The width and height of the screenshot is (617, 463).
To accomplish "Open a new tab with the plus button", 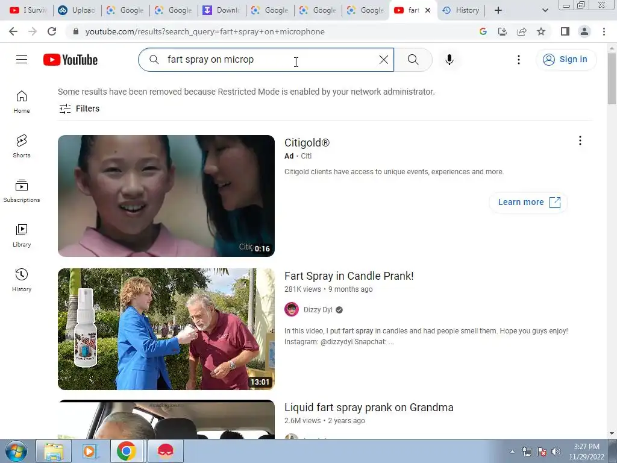I will pyautogui.click(x=498, y=10).
